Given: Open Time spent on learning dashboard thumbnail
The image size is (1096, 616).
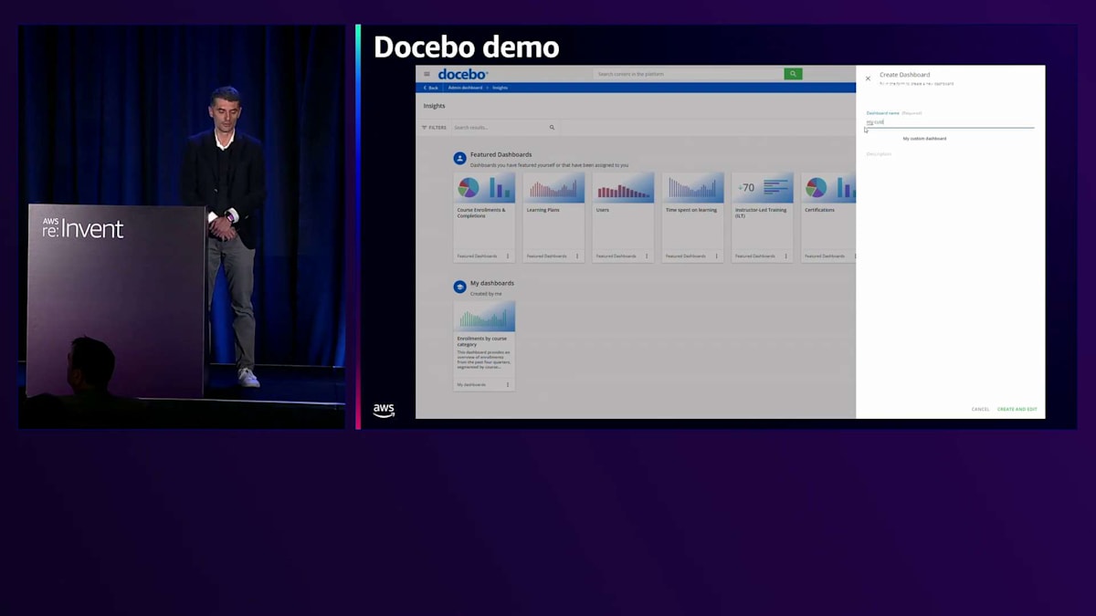Looking at the screenshot, I should tap(692, 188).
